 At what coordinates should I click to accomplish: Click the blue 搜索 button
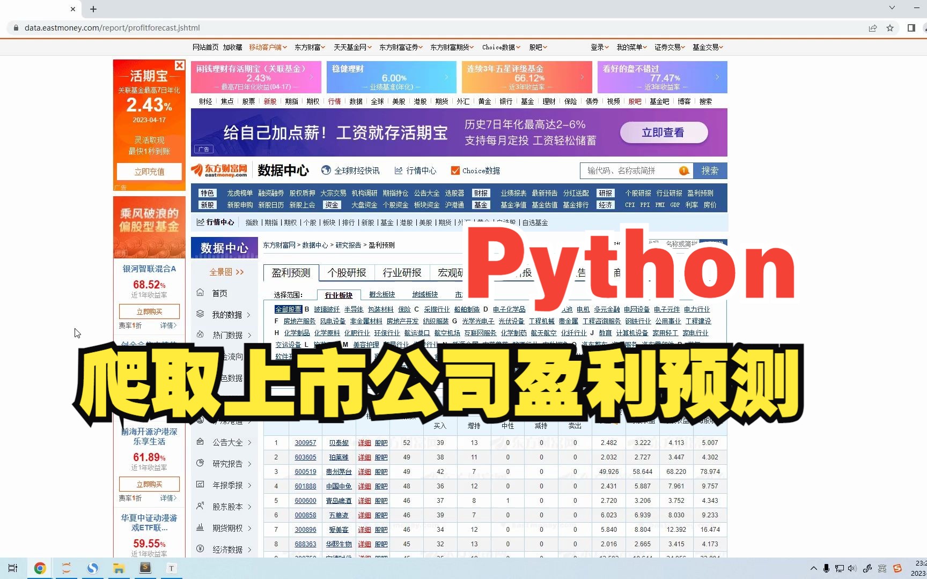(x=710, y=170)
